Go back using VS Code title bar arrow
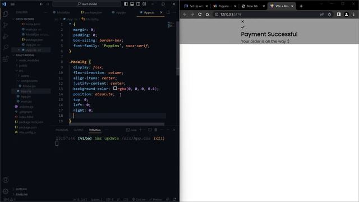 click(41, 4)
